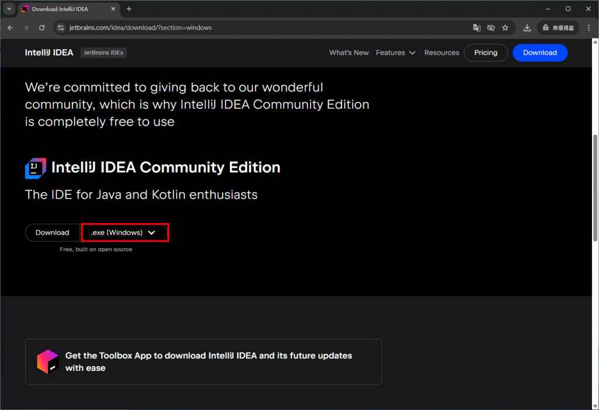The width and height of the screenshot is (599, 410).
Task: Click the incognito profile indicator
Action: 557,27
